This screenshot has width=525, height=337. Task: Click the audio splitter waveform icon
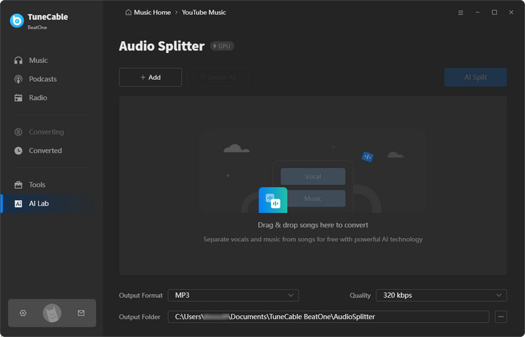(272, 200)
